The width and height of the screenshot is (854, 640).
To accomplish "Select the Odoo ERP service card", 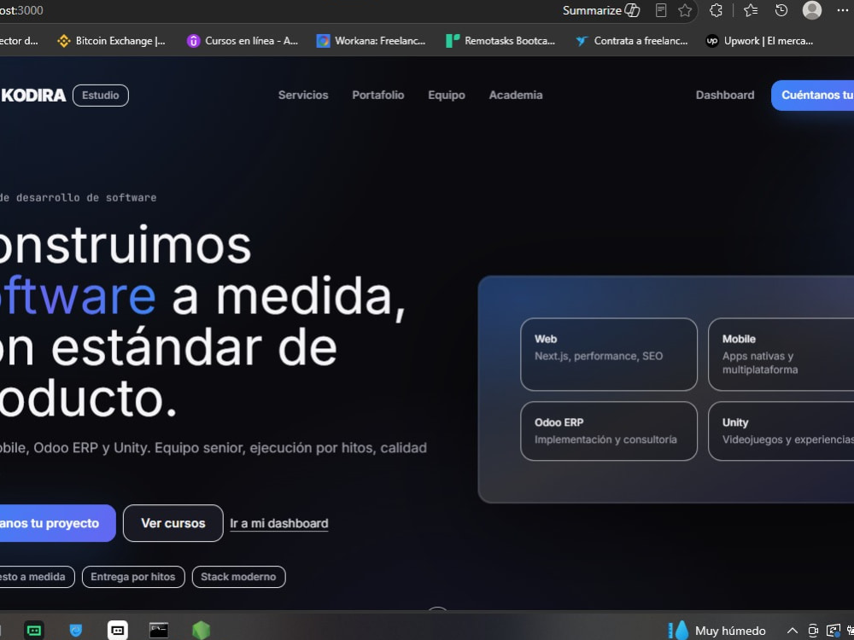I will point(609,431).
